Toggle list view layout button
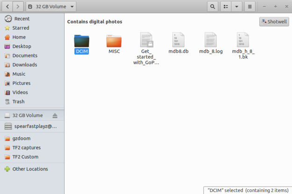This screenshot has height=194, width=292. (226, 7)
